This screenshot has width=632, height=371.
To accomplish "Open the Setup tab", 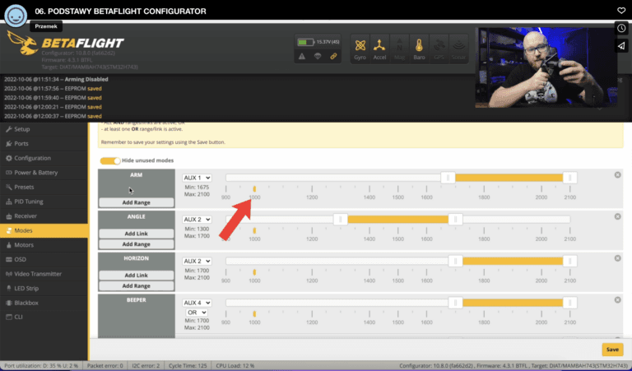I will pyautogui.click(x=44, y=129).
